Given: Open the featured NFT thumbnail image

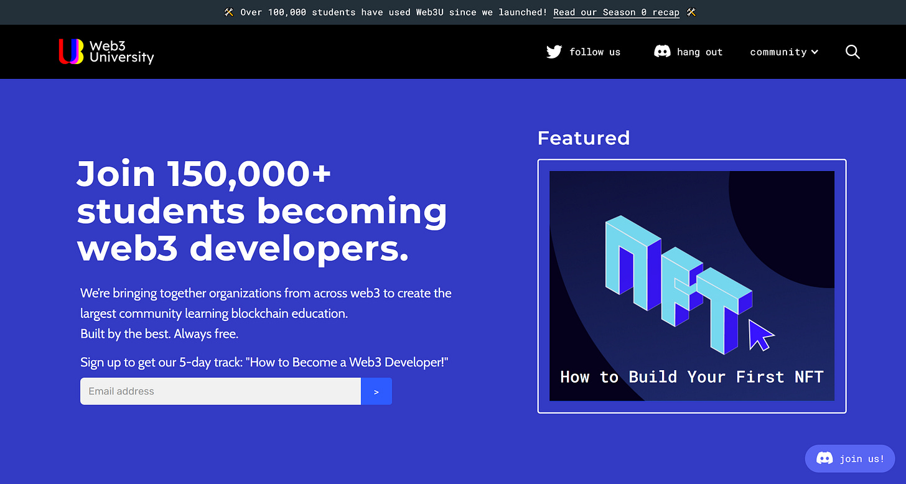Looking at the screenshot, I should pyautogui.click(x=692, y=286).
